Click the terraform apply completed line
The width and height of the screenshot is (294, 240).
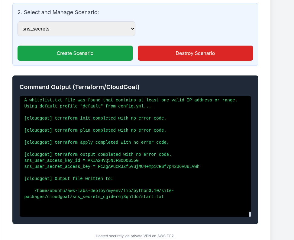pos(96,142)
